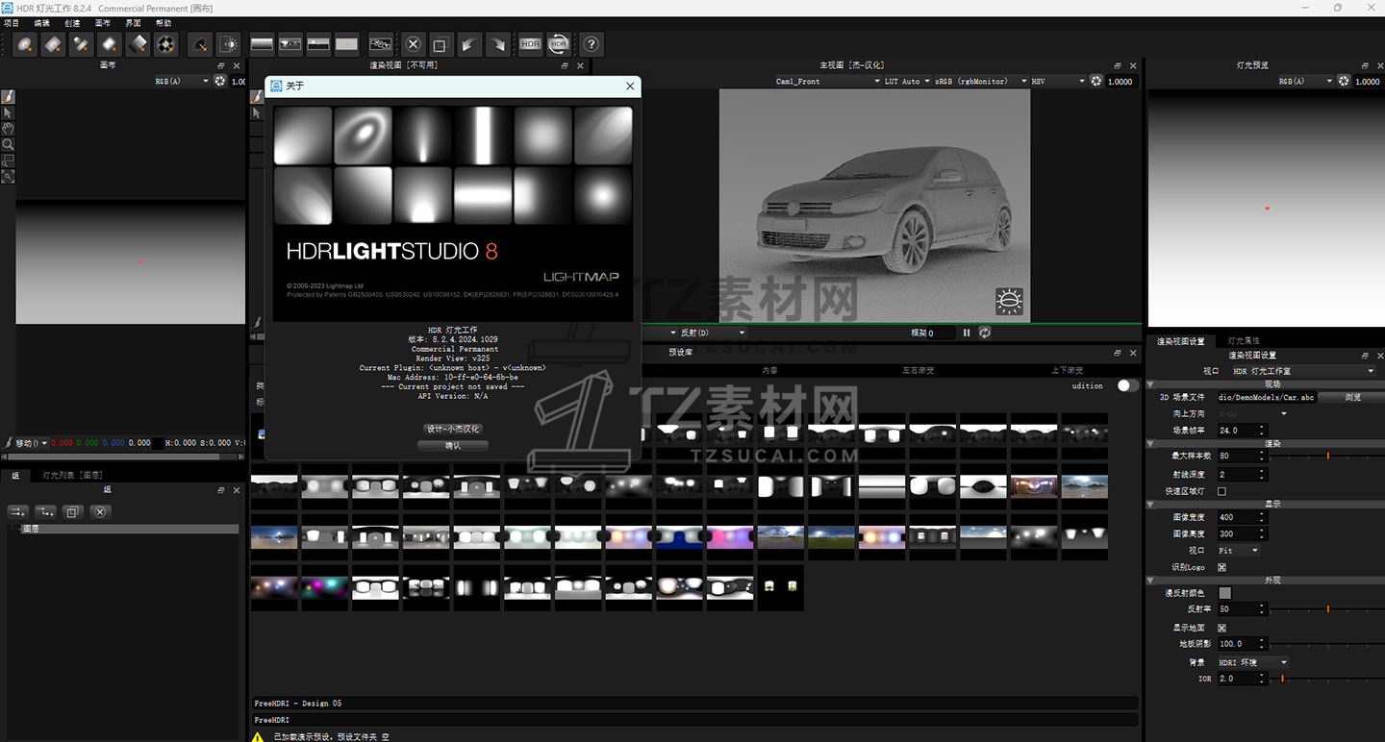Click the 确认 button in About dialog
1385x742 pixels.
(453, 446)
